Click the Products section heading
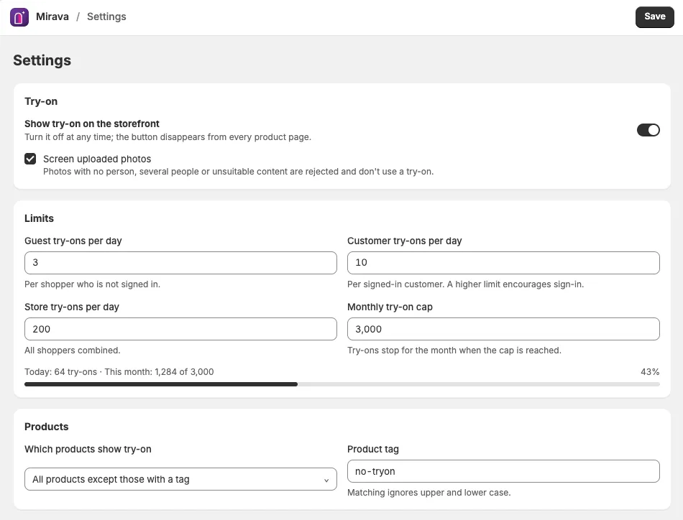The height and width of the screenshot is (520, 683). (x=46, y=427)
